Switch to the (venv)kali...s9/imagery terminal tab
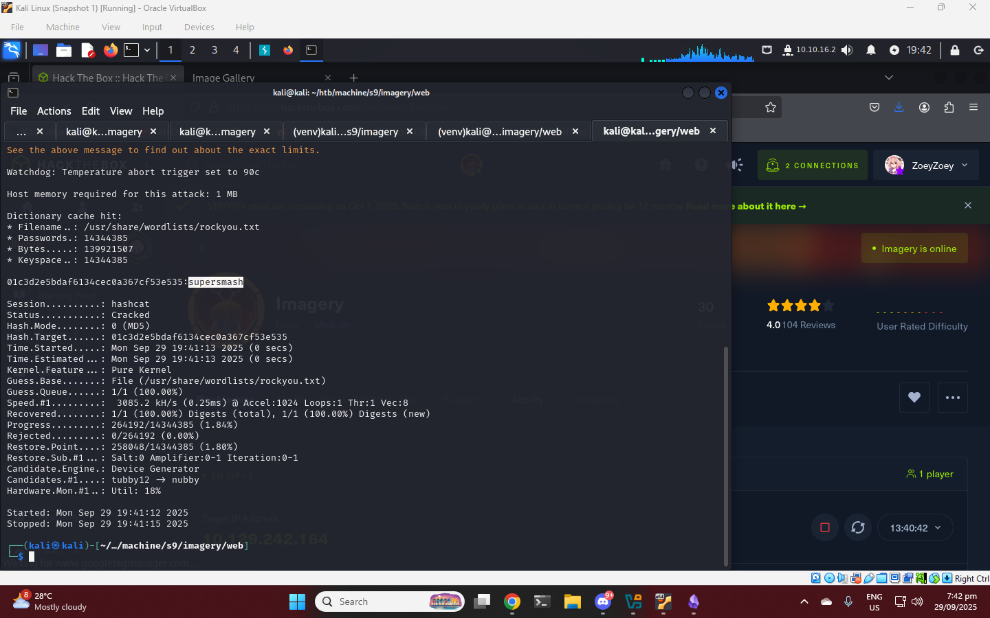The width and height of the screenshot is (990, 618). (345, 132)
